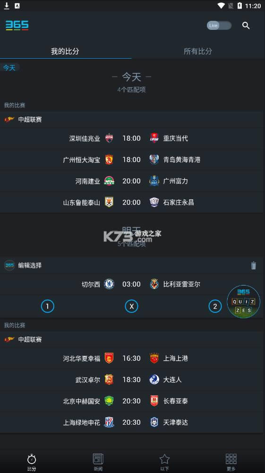Toggle the Live switch
265x473 pixels.
point(219,26)
